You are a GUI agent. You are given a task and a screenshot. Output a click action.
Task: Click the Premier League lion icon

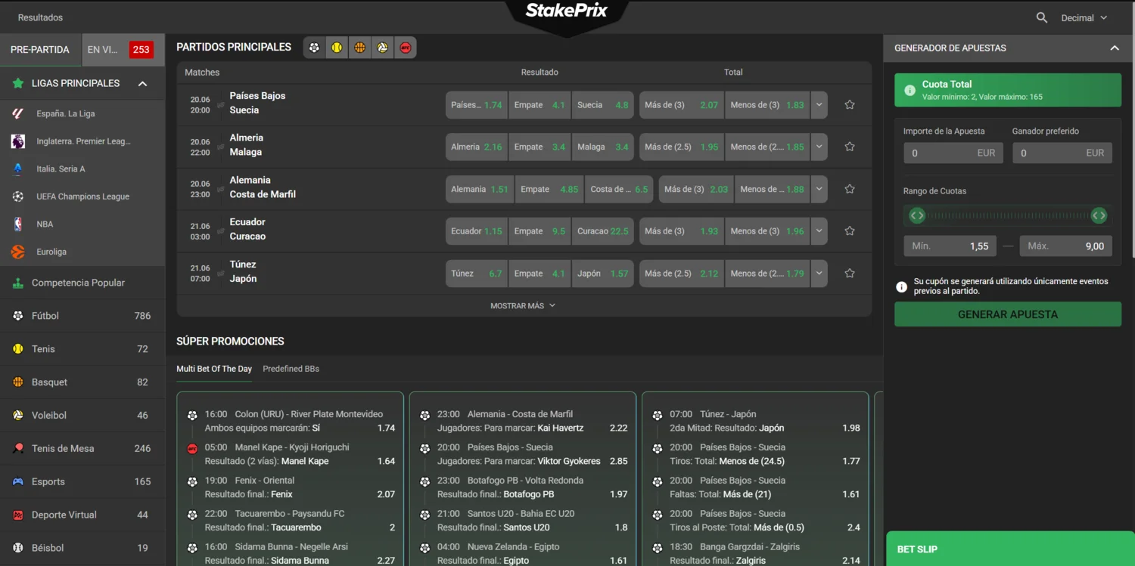click(18, 141)
